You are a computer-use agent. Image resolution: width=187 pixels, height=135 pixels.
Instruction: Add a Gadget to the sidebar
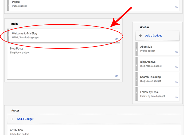click(x=153, y=36)
